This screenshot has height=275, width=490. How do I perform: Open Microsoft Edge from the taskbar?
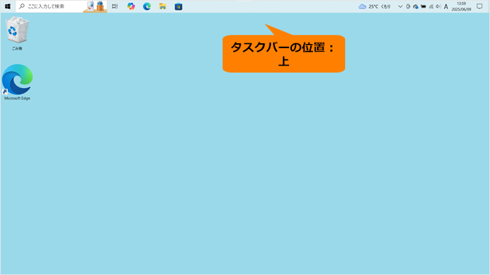pos(147,6)
